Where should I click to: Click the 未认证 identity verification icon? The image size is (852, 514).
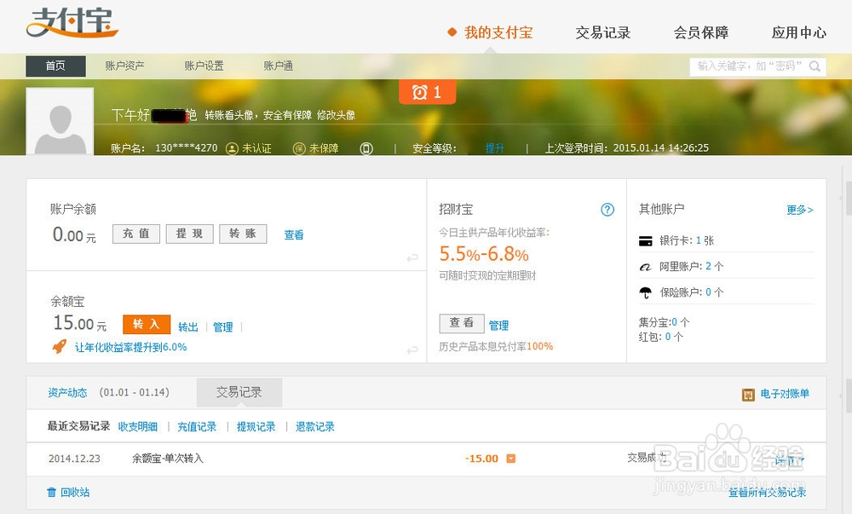click(x=230, y=147)
